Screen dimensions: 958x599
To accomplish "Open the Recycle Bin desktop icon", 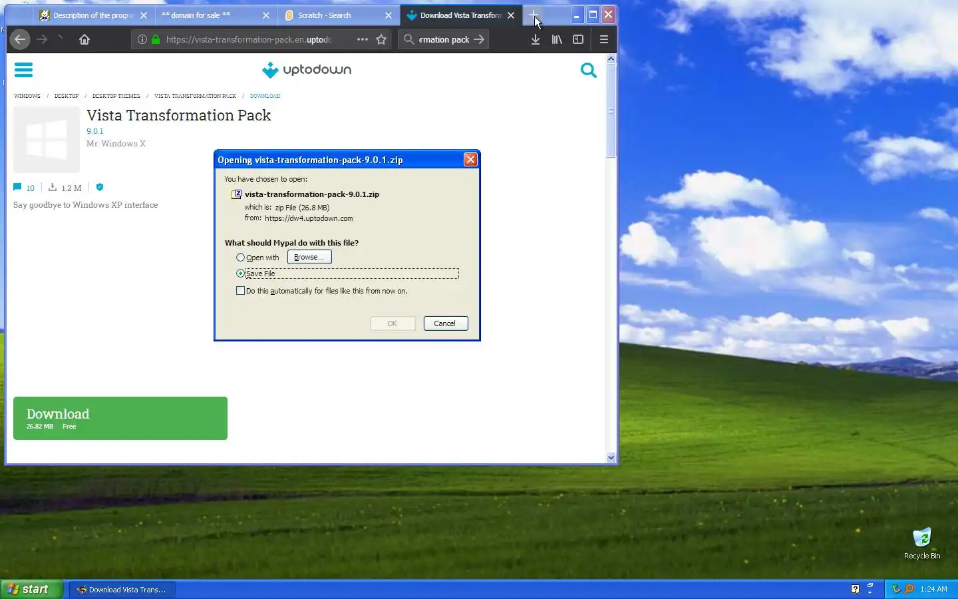I will pyautogui.click(x=922, y=542).
